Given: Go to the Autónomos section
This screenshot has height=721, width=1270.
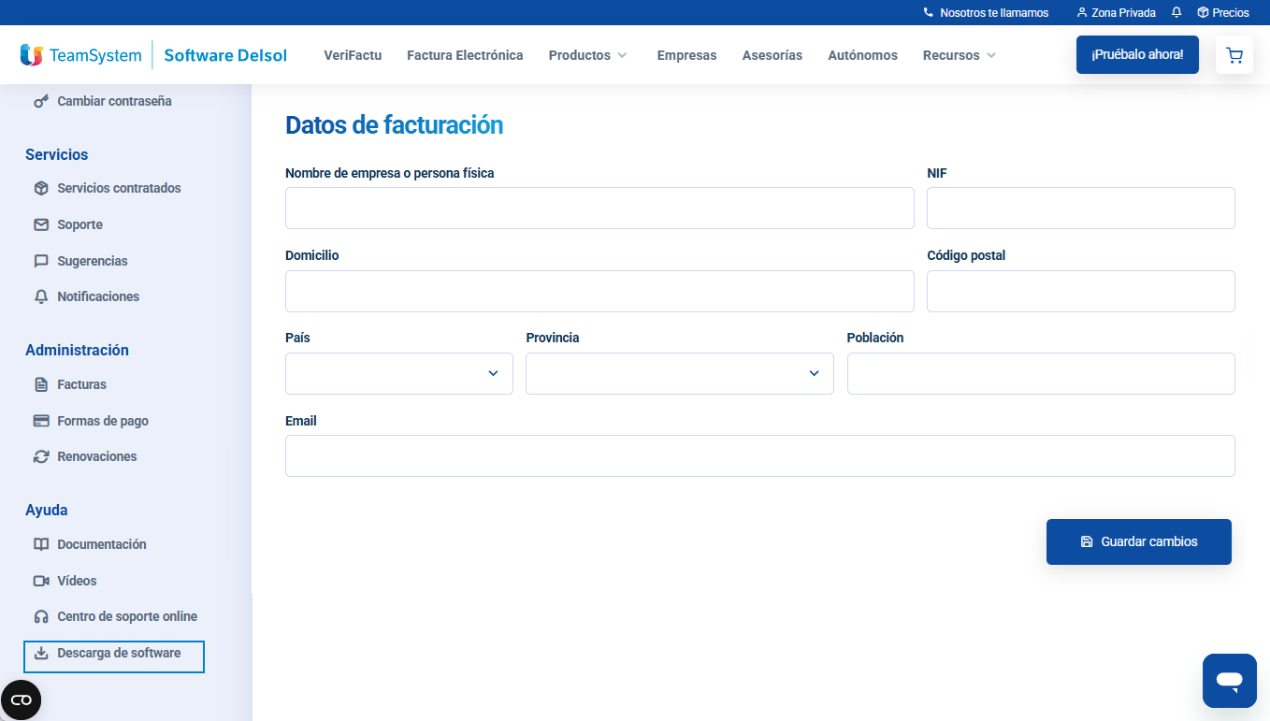Looking at the screenshot, I should [x=862, y=55].
